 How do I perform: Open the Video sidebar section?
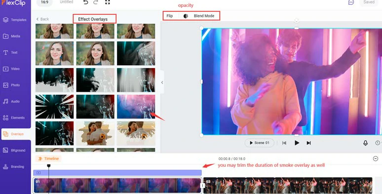[x=11, y=69]
